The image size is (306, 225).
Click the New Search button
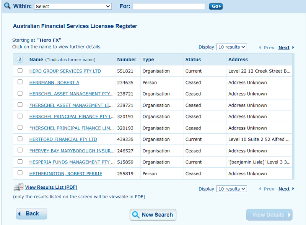tap(153, 215)
